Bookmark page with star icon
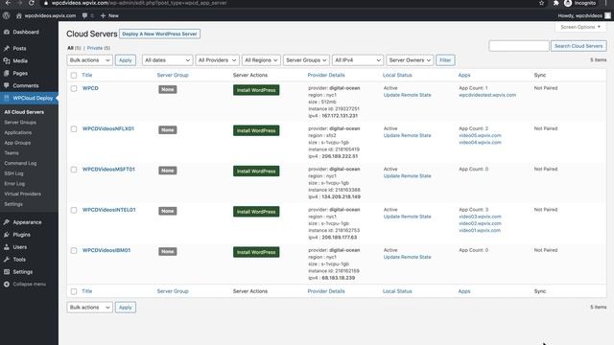 (541, 3)
